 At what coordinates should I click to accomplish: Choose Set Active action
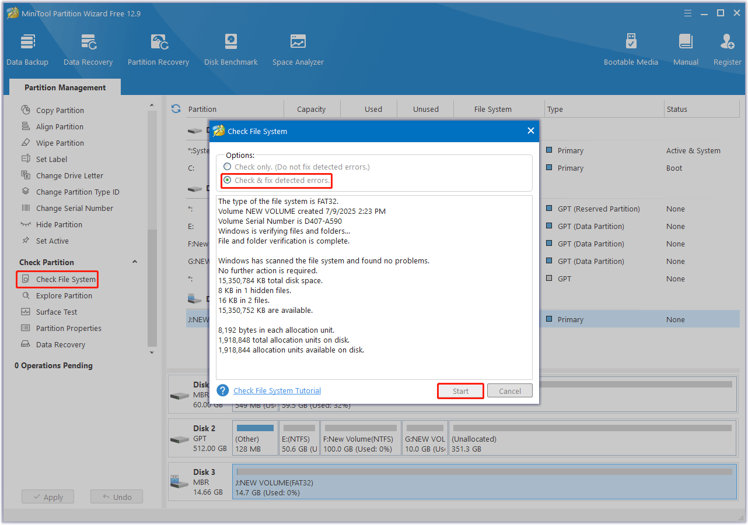pos(53,241)
